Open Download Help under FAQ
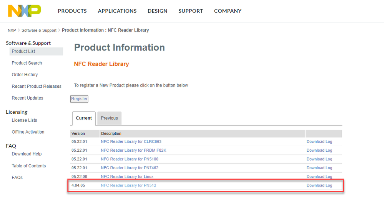 27,154
